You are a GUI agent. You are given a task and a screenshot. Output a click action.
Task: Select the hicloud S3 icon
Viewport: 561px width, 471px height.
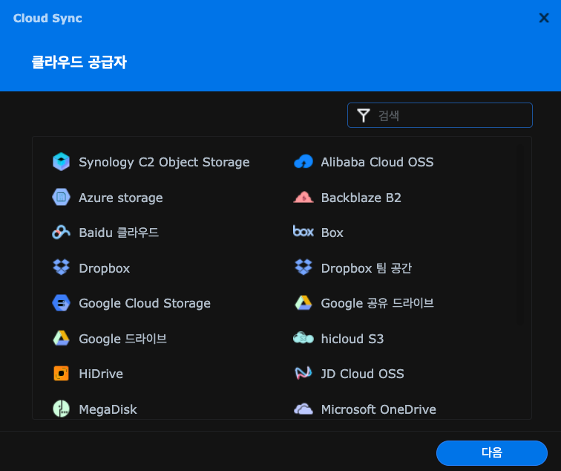[x=303, y=339]
